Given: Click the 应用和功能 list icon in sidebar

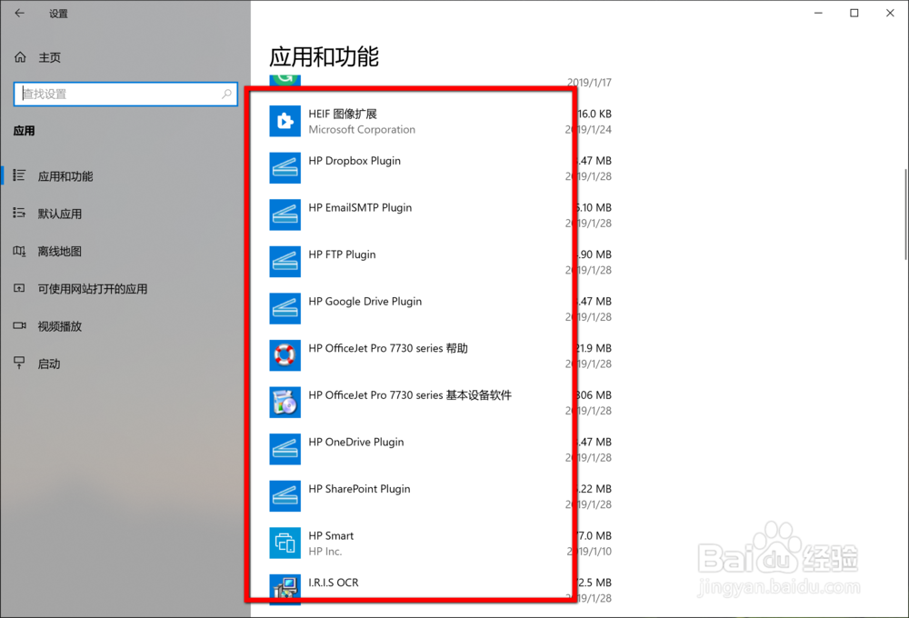Looking at the screenshot, I should coord(19,175).
